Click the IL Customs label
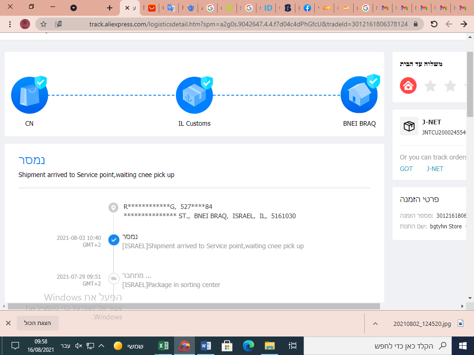 (x=194, y=123)
